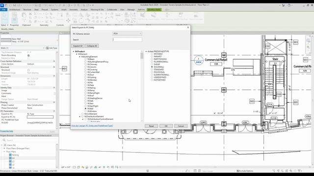This screenshot has height=176, width=314.
Task: Choose NOTDEFINED predefined type
Action: pyautogui.click(x=152, y=80)
